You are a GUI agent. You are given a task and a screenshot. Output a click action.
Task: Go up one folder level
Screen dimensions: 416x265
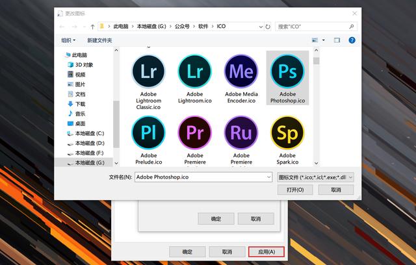[x=92, y=27]
